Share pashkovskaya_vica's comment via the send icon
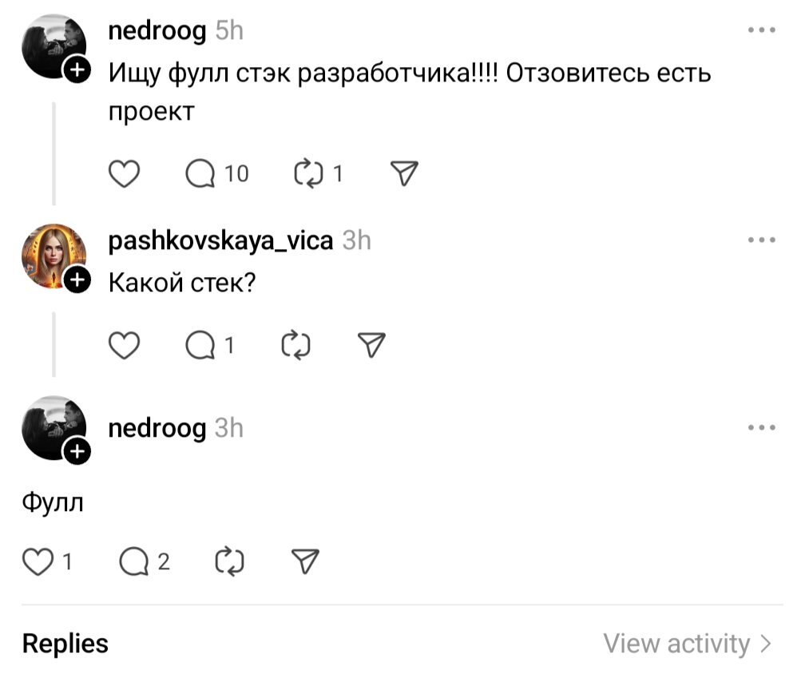The height and width of the screenshot is (678, 805). click(x=371, y=345)
